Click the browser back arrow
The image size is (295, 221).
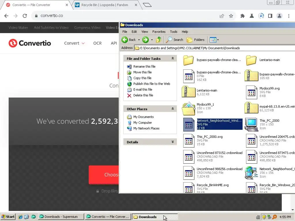coord(6,16)
